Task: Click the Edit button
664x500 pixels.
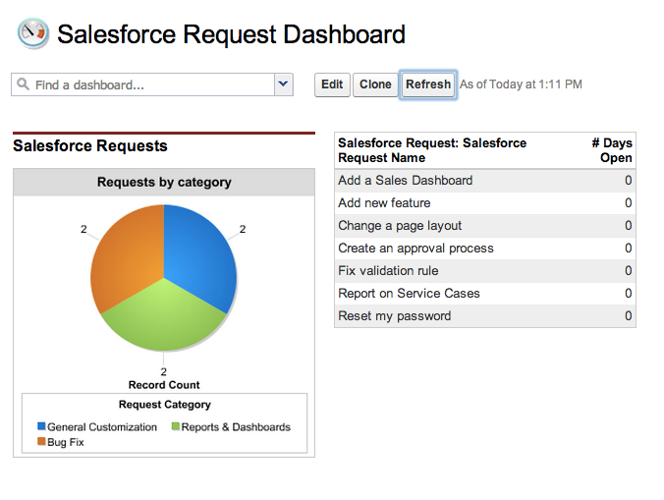Action: (x=332, y=84)
